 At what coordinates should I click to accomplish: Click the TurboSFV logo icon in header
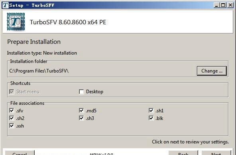[x=16, y=22]
